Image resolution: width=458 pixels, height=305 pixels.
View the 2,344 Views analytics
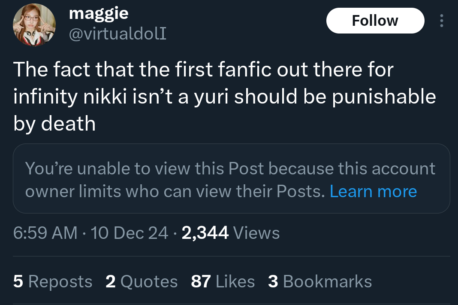(x=231, y=233)
